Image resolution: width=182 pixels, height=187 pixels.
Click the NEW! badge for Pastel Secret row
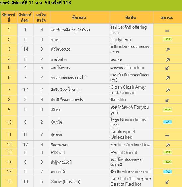tap(167, 152)
